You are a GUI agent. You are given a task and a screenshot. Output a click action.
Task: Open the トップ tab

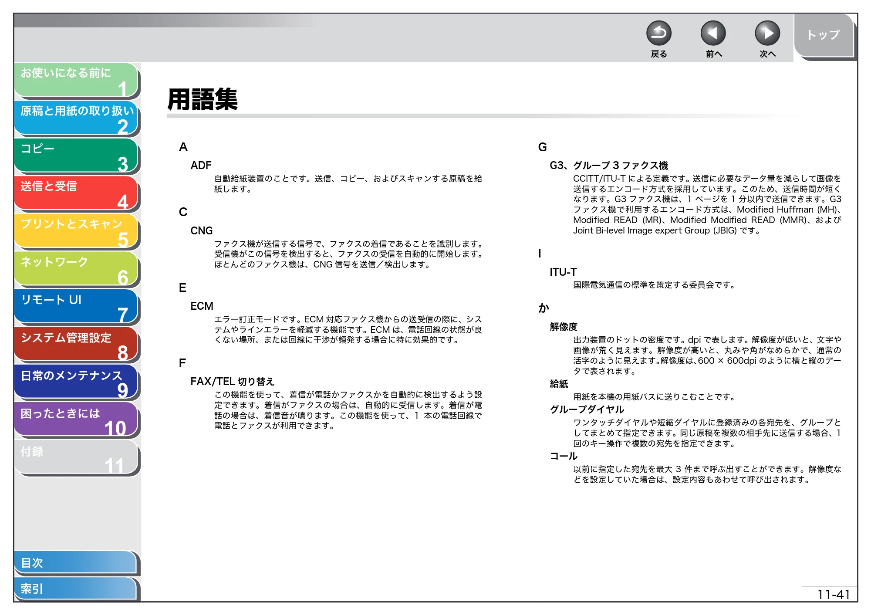824,35
